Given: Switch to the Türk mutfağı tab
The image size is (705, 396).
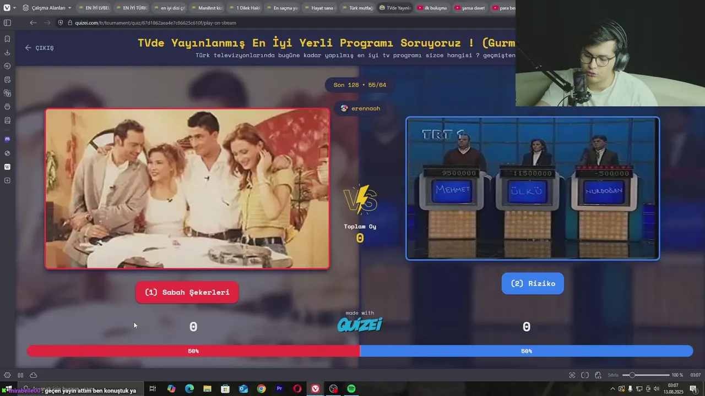Looking at the screenshot, I should pos(357,8).
